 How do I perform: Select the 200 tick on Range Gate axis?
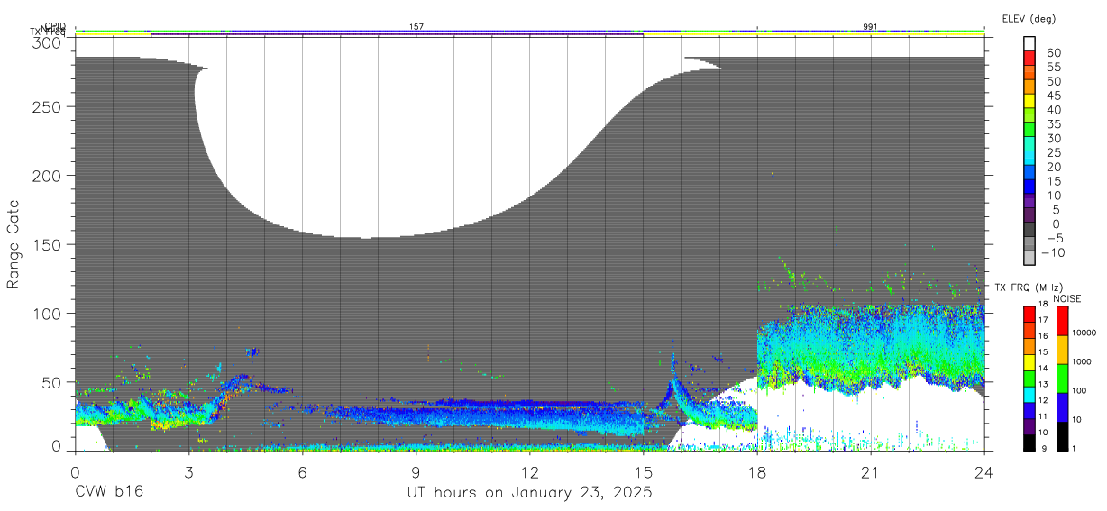(46, 175)
